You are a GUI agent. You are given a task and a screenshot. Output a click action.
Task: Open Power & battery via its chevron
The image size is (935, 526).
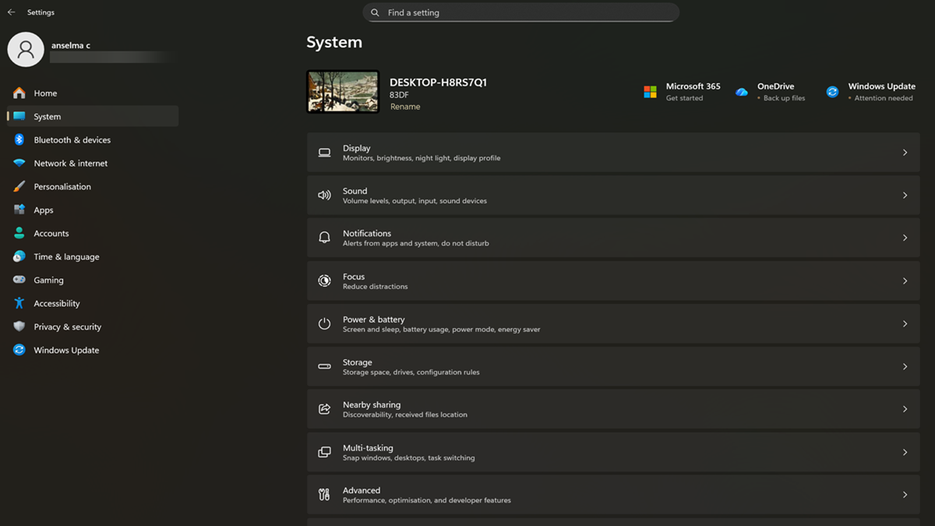click(x=905, y=324)
